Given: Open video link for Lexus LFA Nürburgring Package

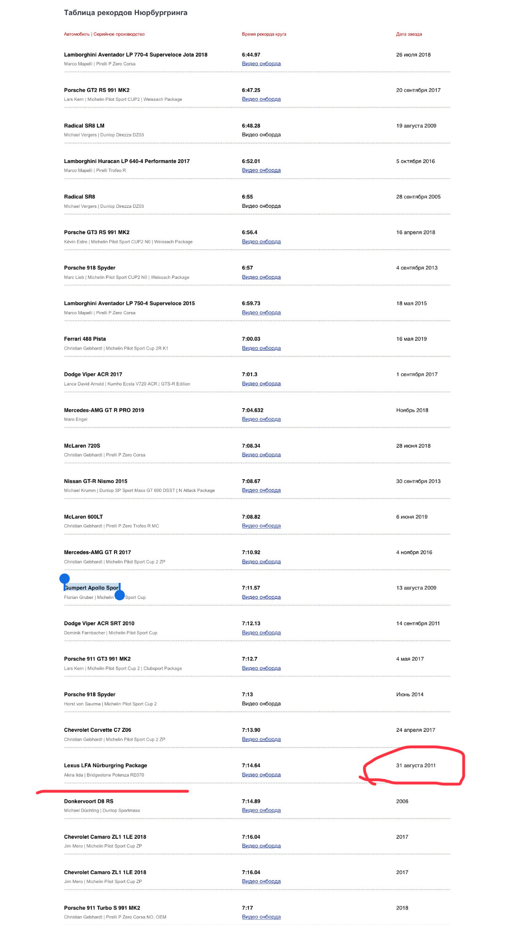Looking at the screenshot, I should (x=261, y=775).
